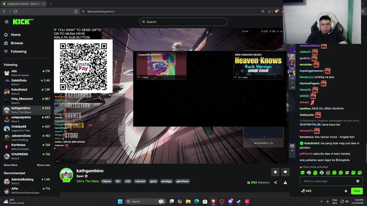Click Show More in Following list
Screen dimensions: 367x206
click(11, 165)
